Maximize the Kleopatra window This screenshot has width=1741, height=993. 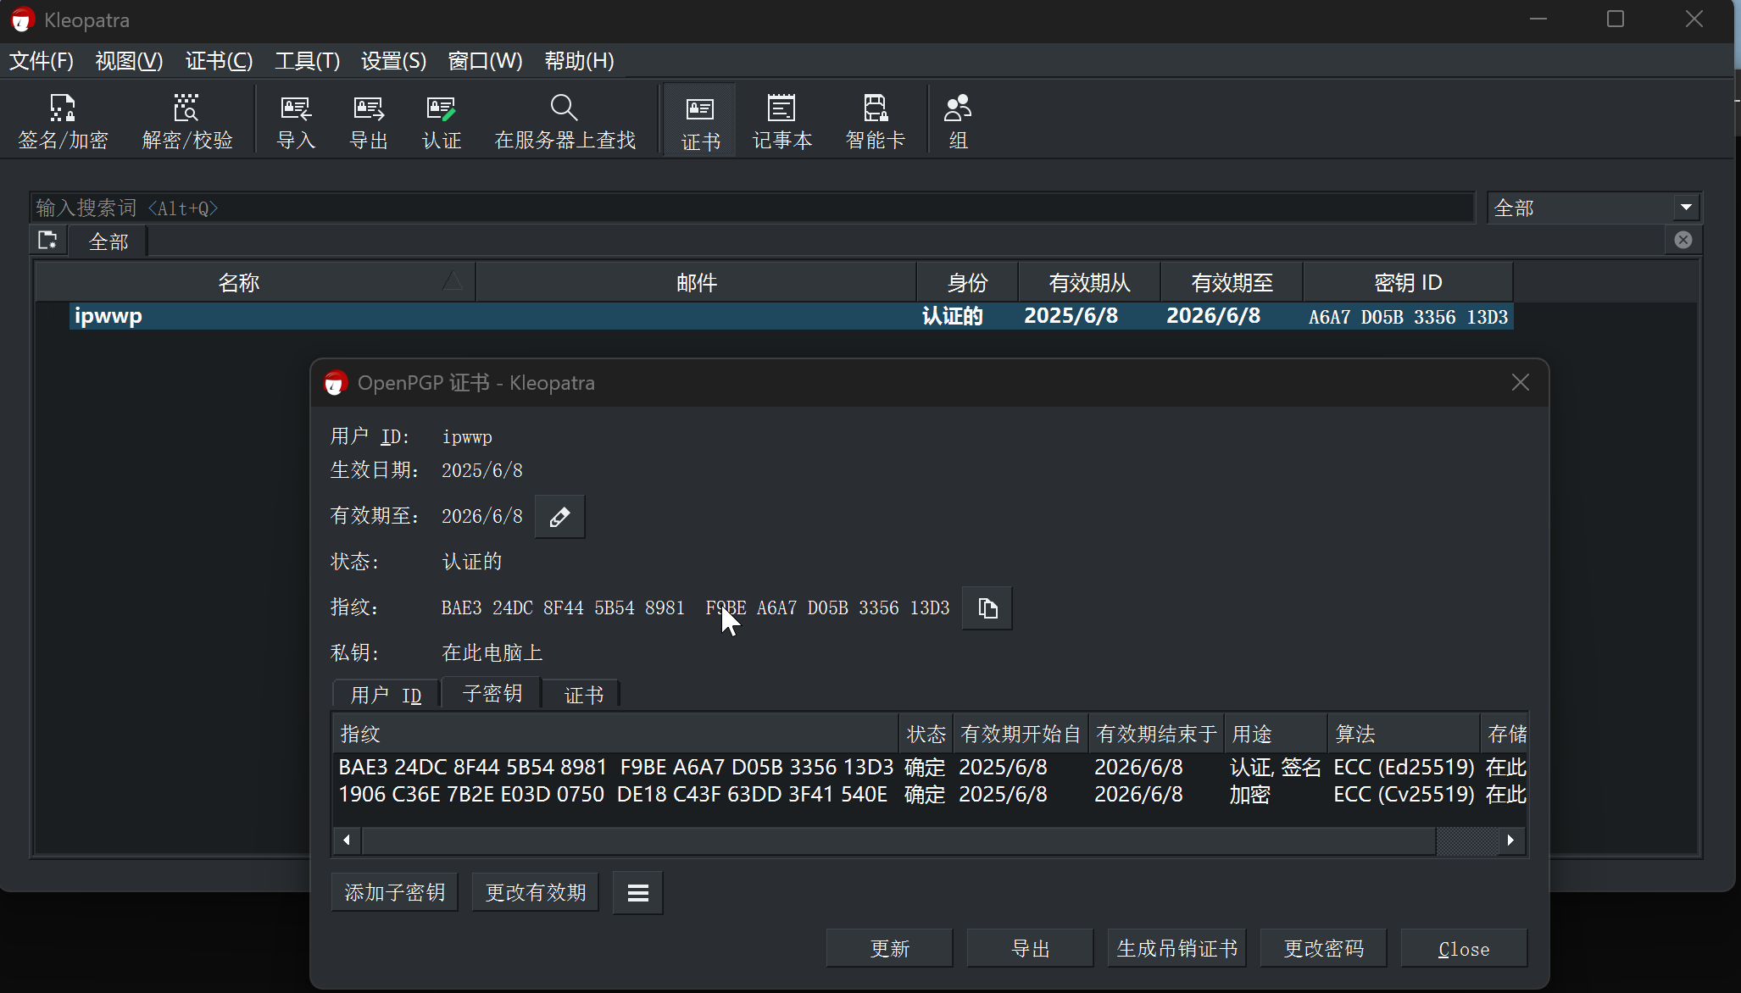1616,19
